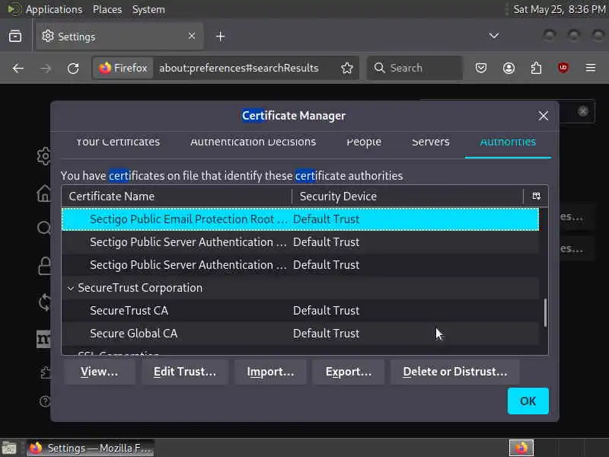Sort by Security Device column header
This screenshot has width=609, height=457.
click(x=407, y=197)
